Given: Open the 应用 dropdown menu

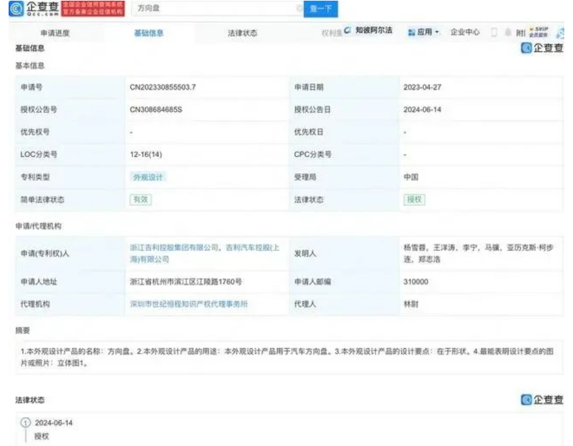Looking at the screenshot, I should click(x=423, y=32).
